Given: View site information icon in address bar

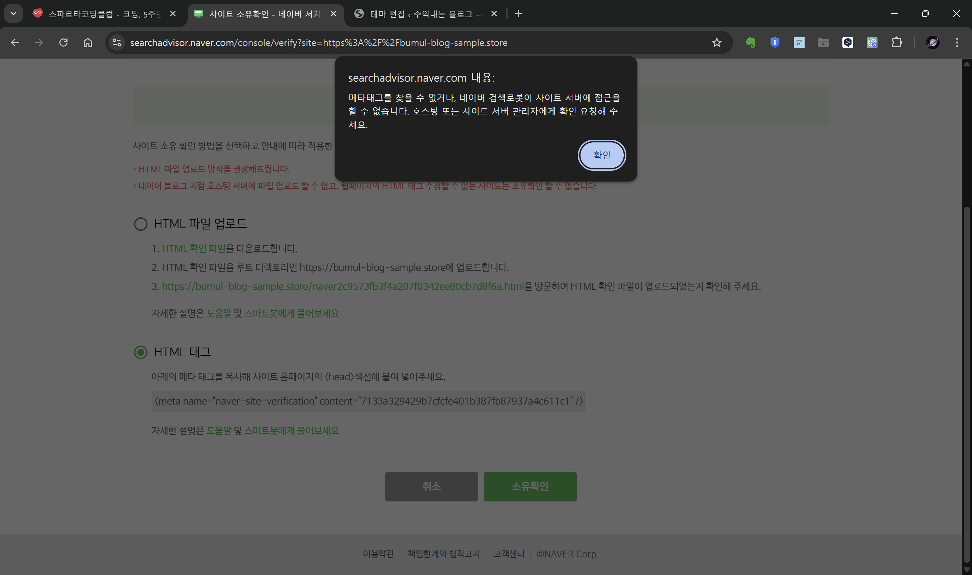Looking at the screenshot, I should 117,43.
